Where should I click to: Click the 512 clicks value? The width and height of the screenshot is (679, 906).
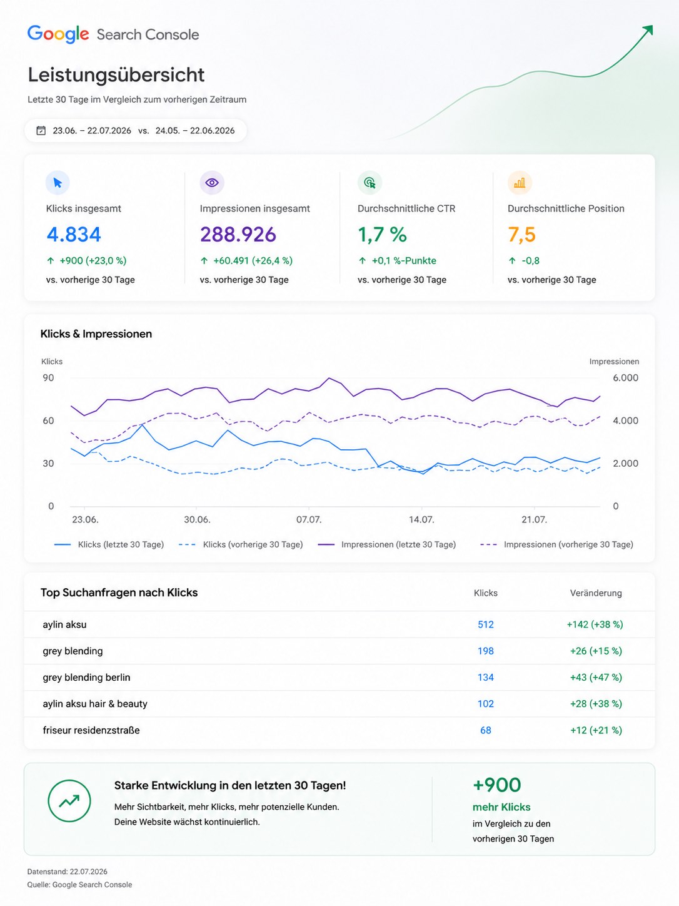coord(486,624)
